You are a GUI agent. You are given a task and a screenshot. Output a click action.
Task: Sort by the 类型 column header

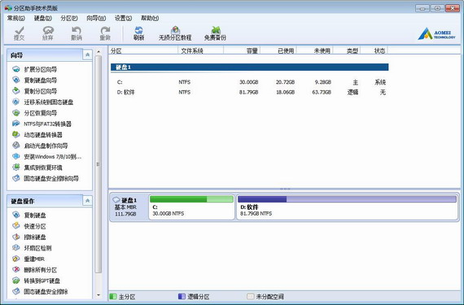347,50
